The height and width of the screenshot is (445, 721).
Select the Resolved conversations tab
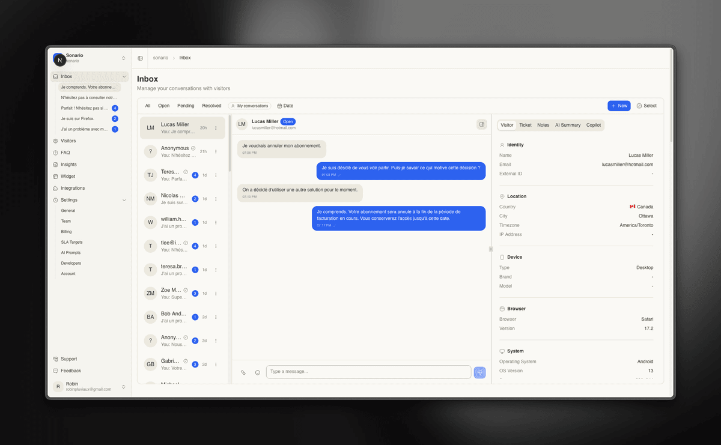(211, 105)
